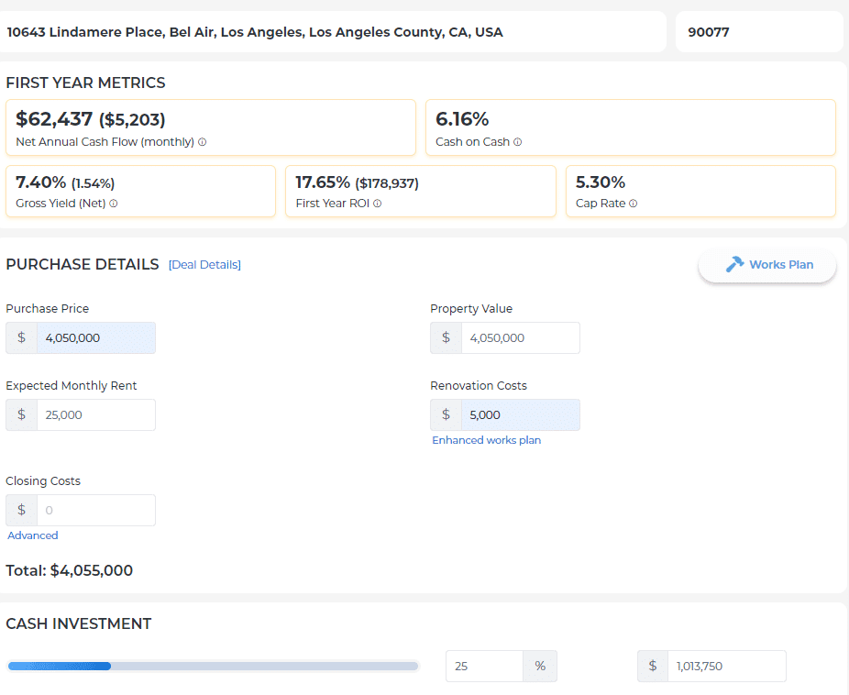Select the Total: $4,055,000 text
This screenshot has height=695, width=849.
pos(70,570)
